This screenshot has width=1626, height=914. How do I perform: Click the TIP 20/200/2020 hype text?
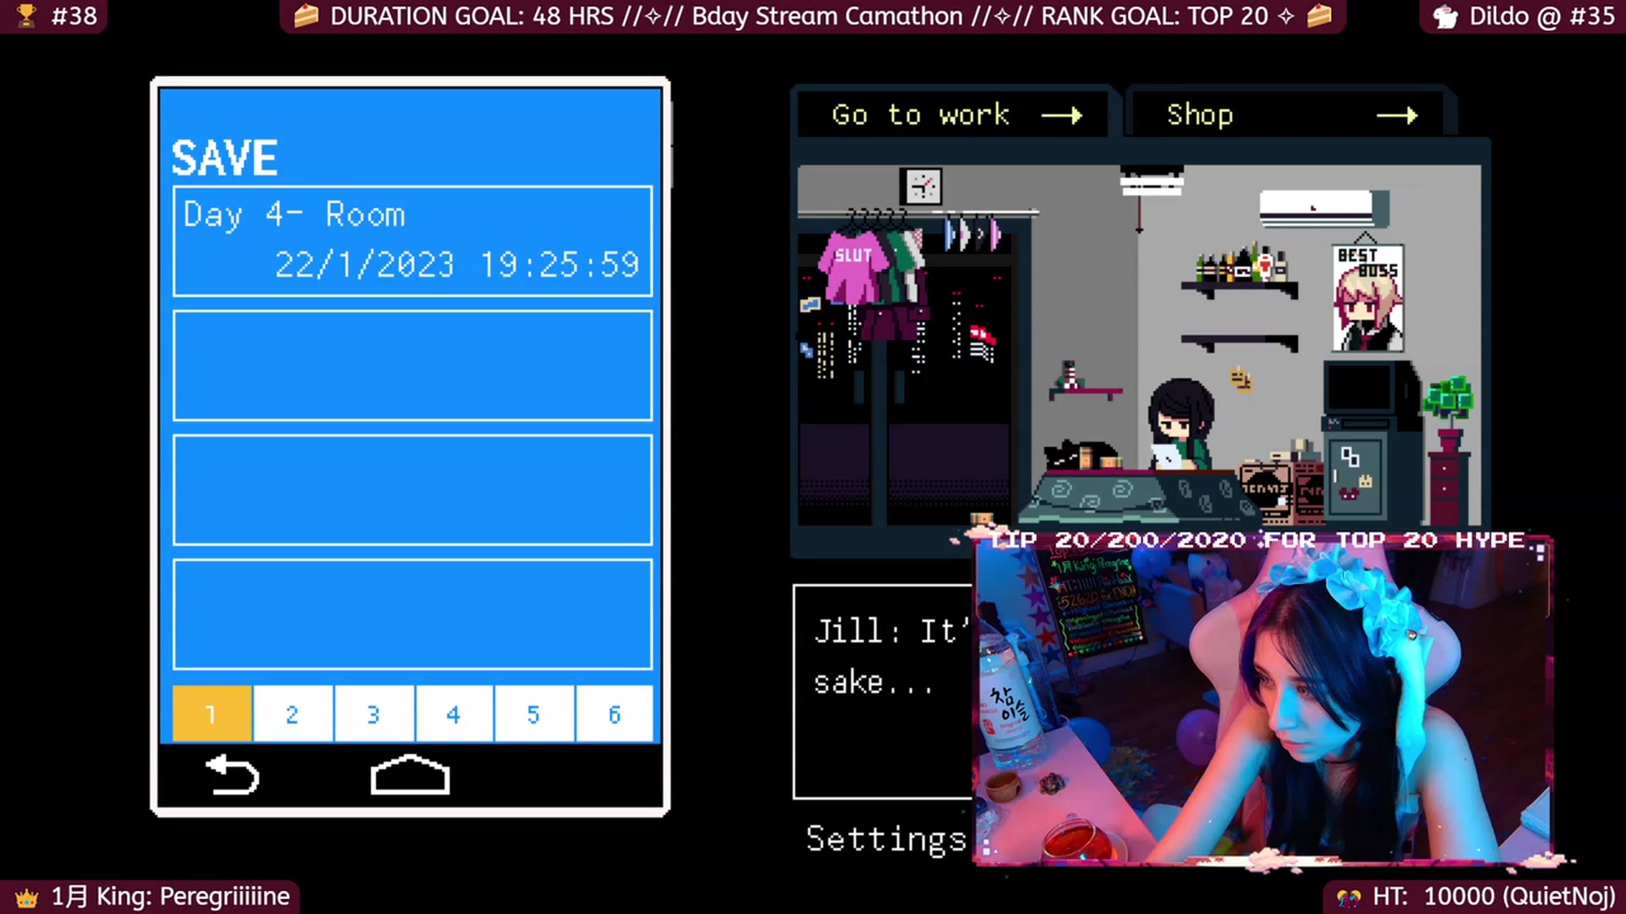click(x=1257, y=540)
